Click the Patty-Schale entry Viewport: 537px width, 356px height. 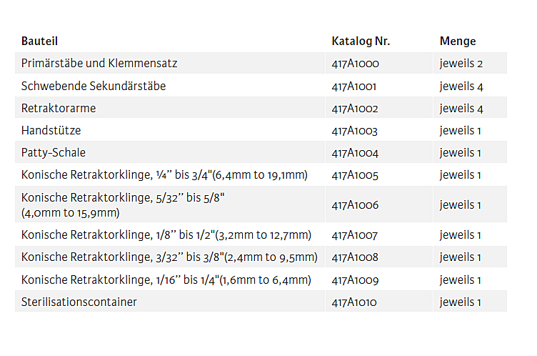(x=54, y=153)
